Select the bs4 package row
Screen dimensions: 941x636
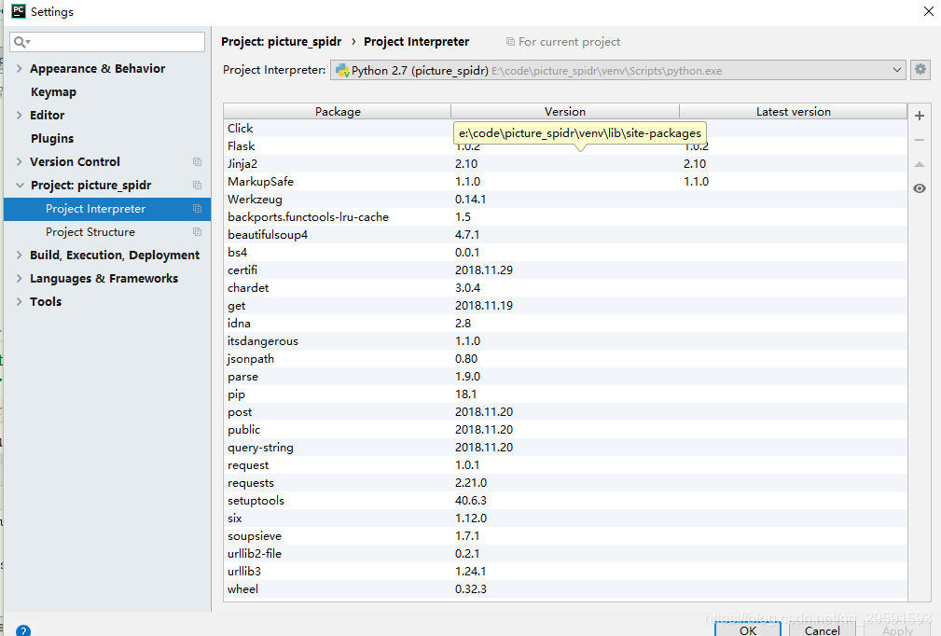coord(565,252)
